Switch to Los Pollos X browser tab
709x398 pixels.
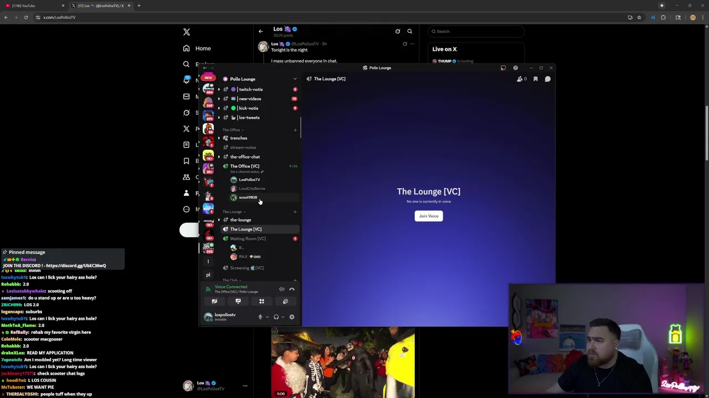pos(101,6)
